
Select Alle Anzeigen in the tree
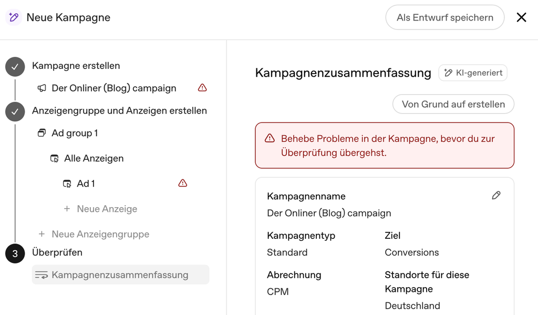point(94,158)
